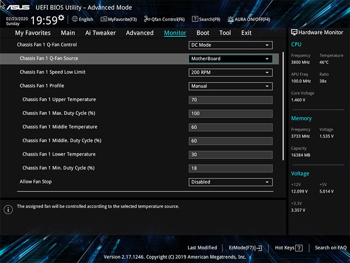This screenshot has width=350, height=263.
Task: Select Chassis Fan 1 Speed Low Limit label
Action: click(52, 72)
